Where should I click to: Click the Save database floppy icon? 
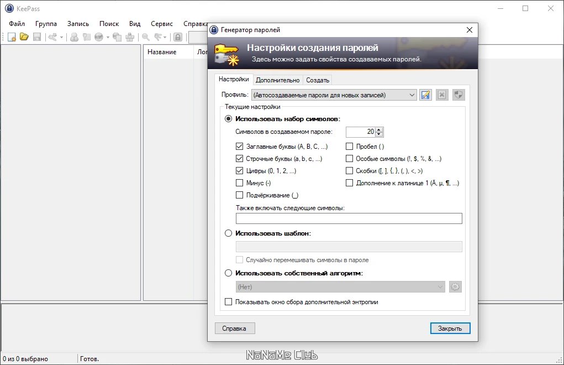click(x=36, y=36)
